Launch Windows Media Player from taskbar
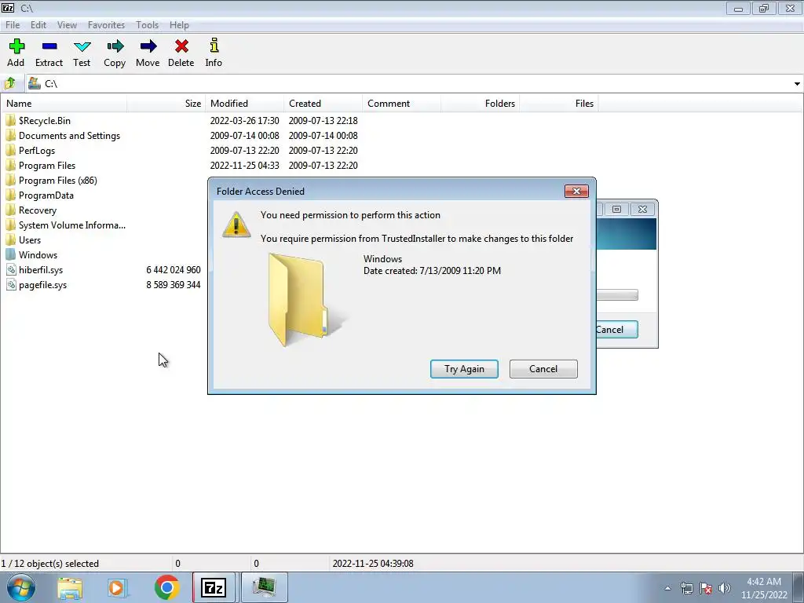 (117, 587)
